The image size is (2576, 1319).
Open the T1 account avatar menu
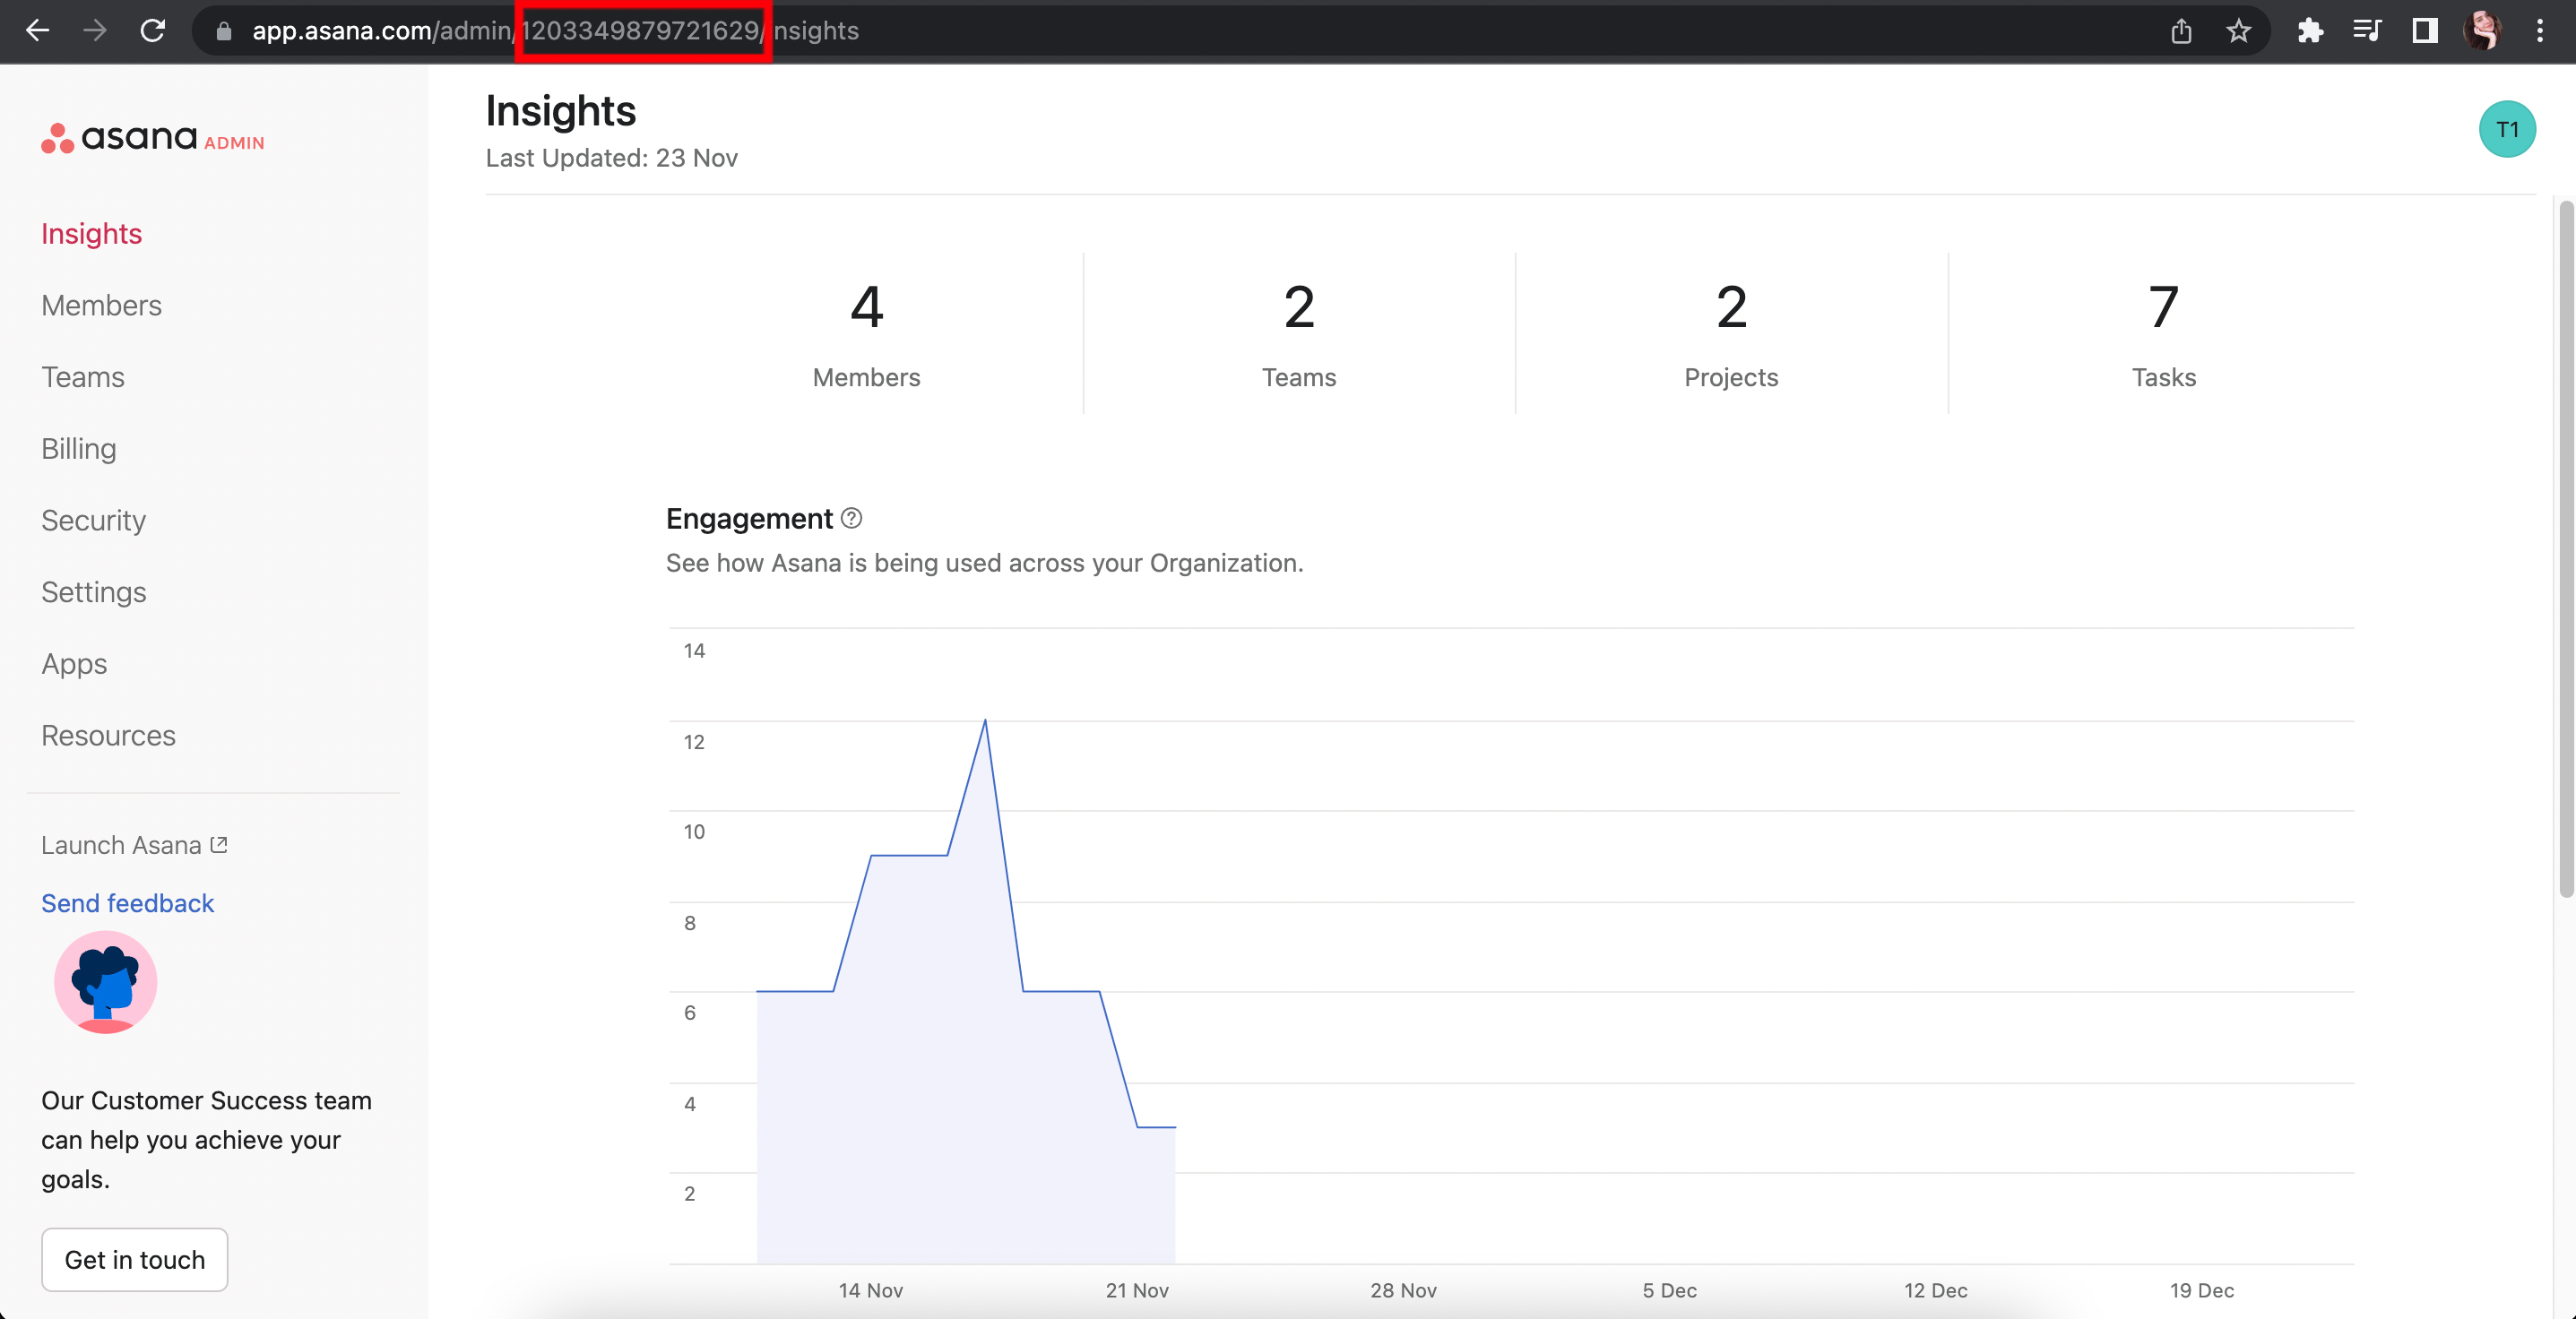(x=2506, y=129)
